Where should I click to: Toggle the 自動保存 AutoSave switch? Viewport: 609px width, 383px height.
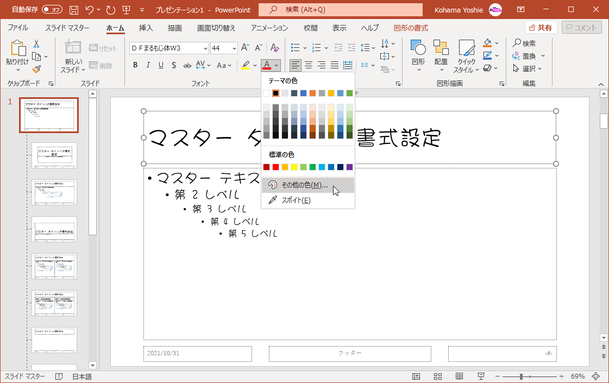(52, 10)
